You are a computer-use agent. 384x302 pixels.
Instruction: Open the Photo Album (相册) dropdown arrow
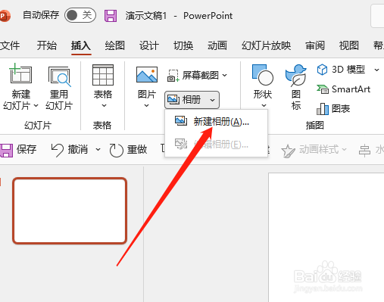[x=213, y=100]
